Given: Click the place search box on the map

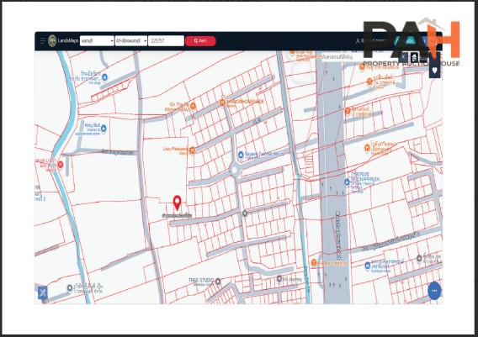Looking at the screenshot, I should click(359, 57).
